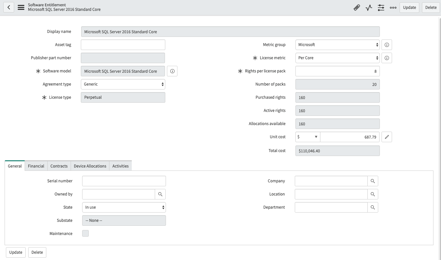Click the Rights per license pack field
Image resolution: width=441 pixels, height=260 pixels.
[337, 71]
